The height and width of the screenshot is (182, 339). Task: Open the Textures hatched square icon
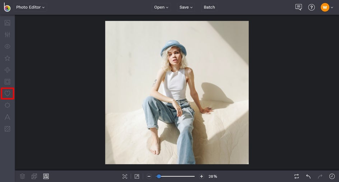[x=7, y=129]
